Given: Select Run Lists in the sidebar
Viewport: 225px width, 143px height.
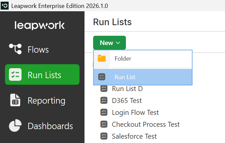Looking at the screenshot, I should click(x=42, y=74).
